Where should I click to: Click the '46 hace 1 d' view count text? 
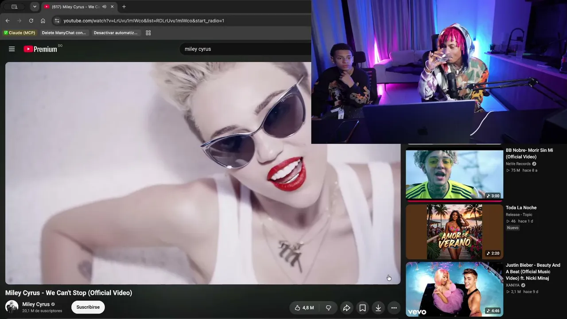[x=520, y=221]
